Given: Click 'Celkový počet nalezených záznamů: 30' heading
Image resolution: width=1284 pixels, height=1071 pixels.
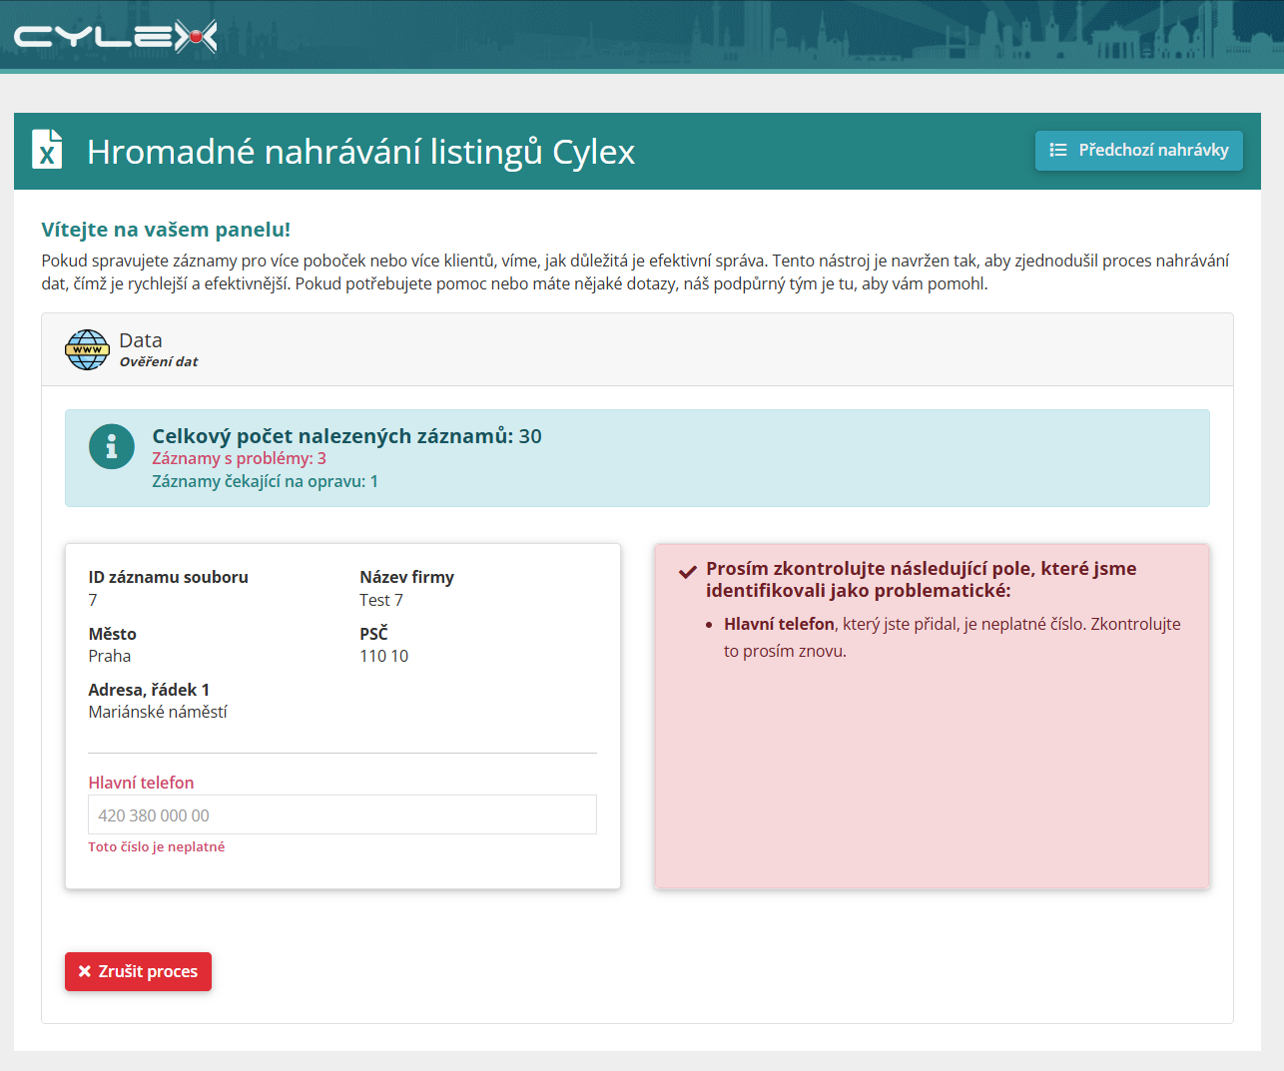Looking at the screenshot, I should [346, 436].
